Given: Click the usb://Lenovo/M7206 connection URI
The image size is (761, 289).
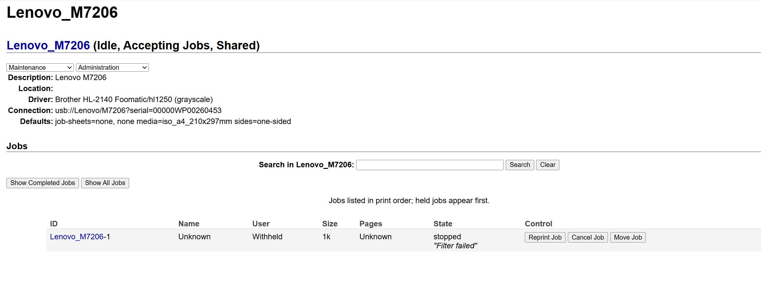Looking at the screenshot, I should click(138, 110).
